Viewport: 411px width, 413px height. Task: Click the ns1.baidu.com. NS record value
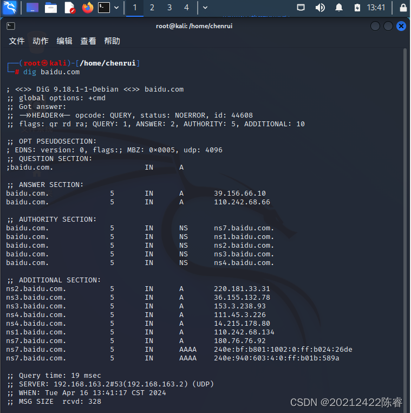[244, 237]
